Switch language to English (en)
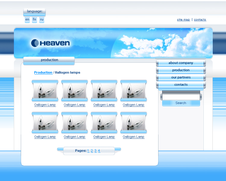The image size is (226, 181). point(27,20)
